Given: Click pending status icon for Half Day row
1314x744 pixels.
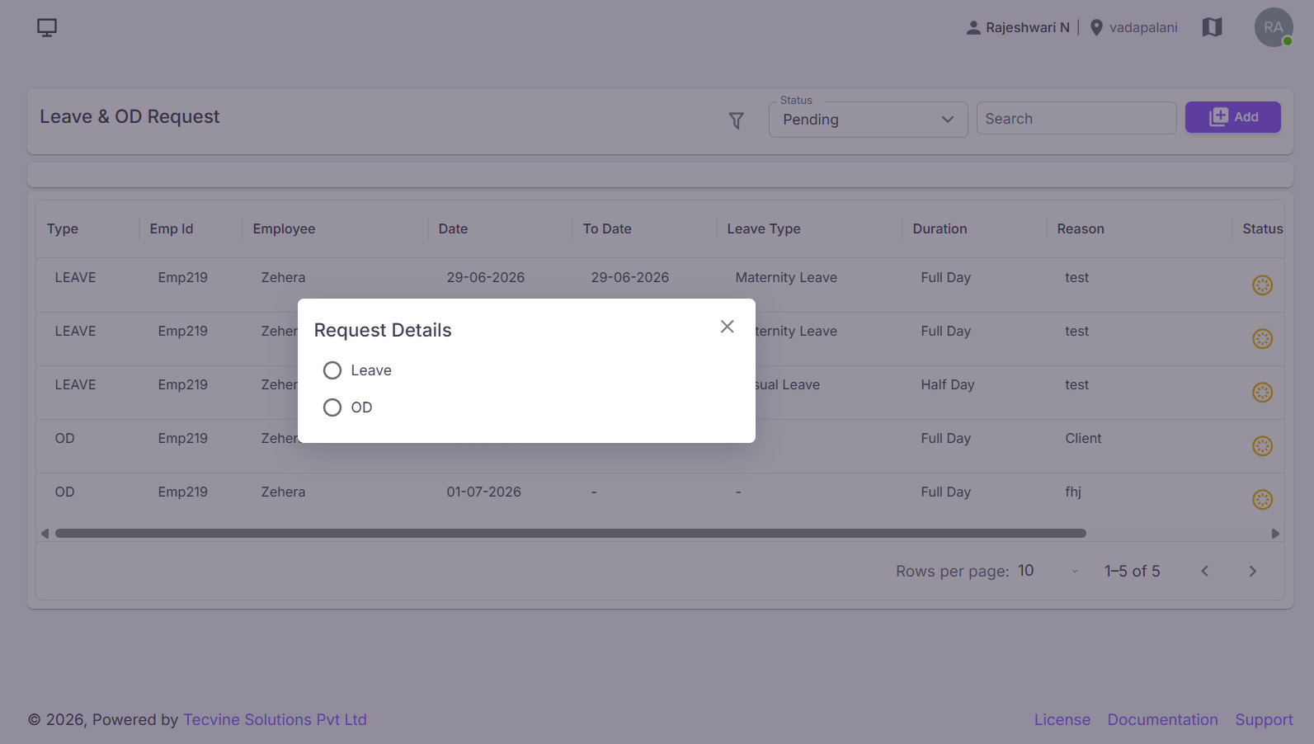Looking at the screenshot, I should coord(1262,393).
